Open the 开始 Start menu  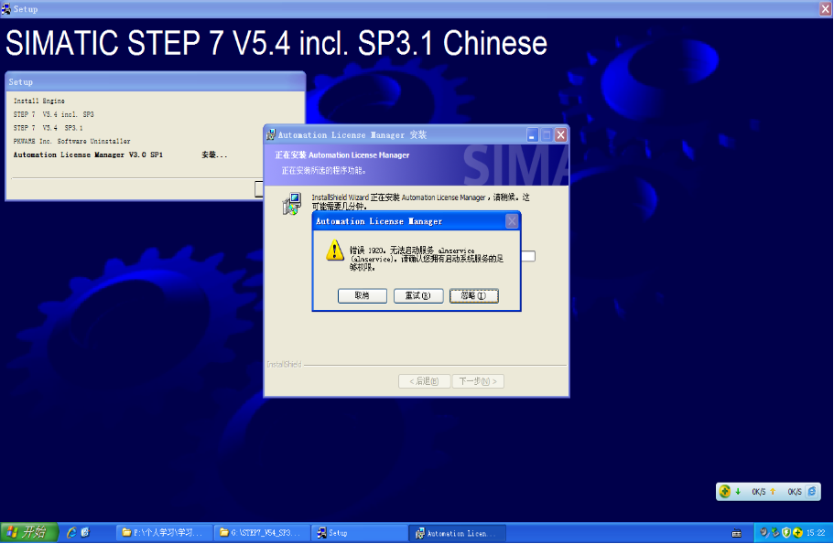coord(28,532)
